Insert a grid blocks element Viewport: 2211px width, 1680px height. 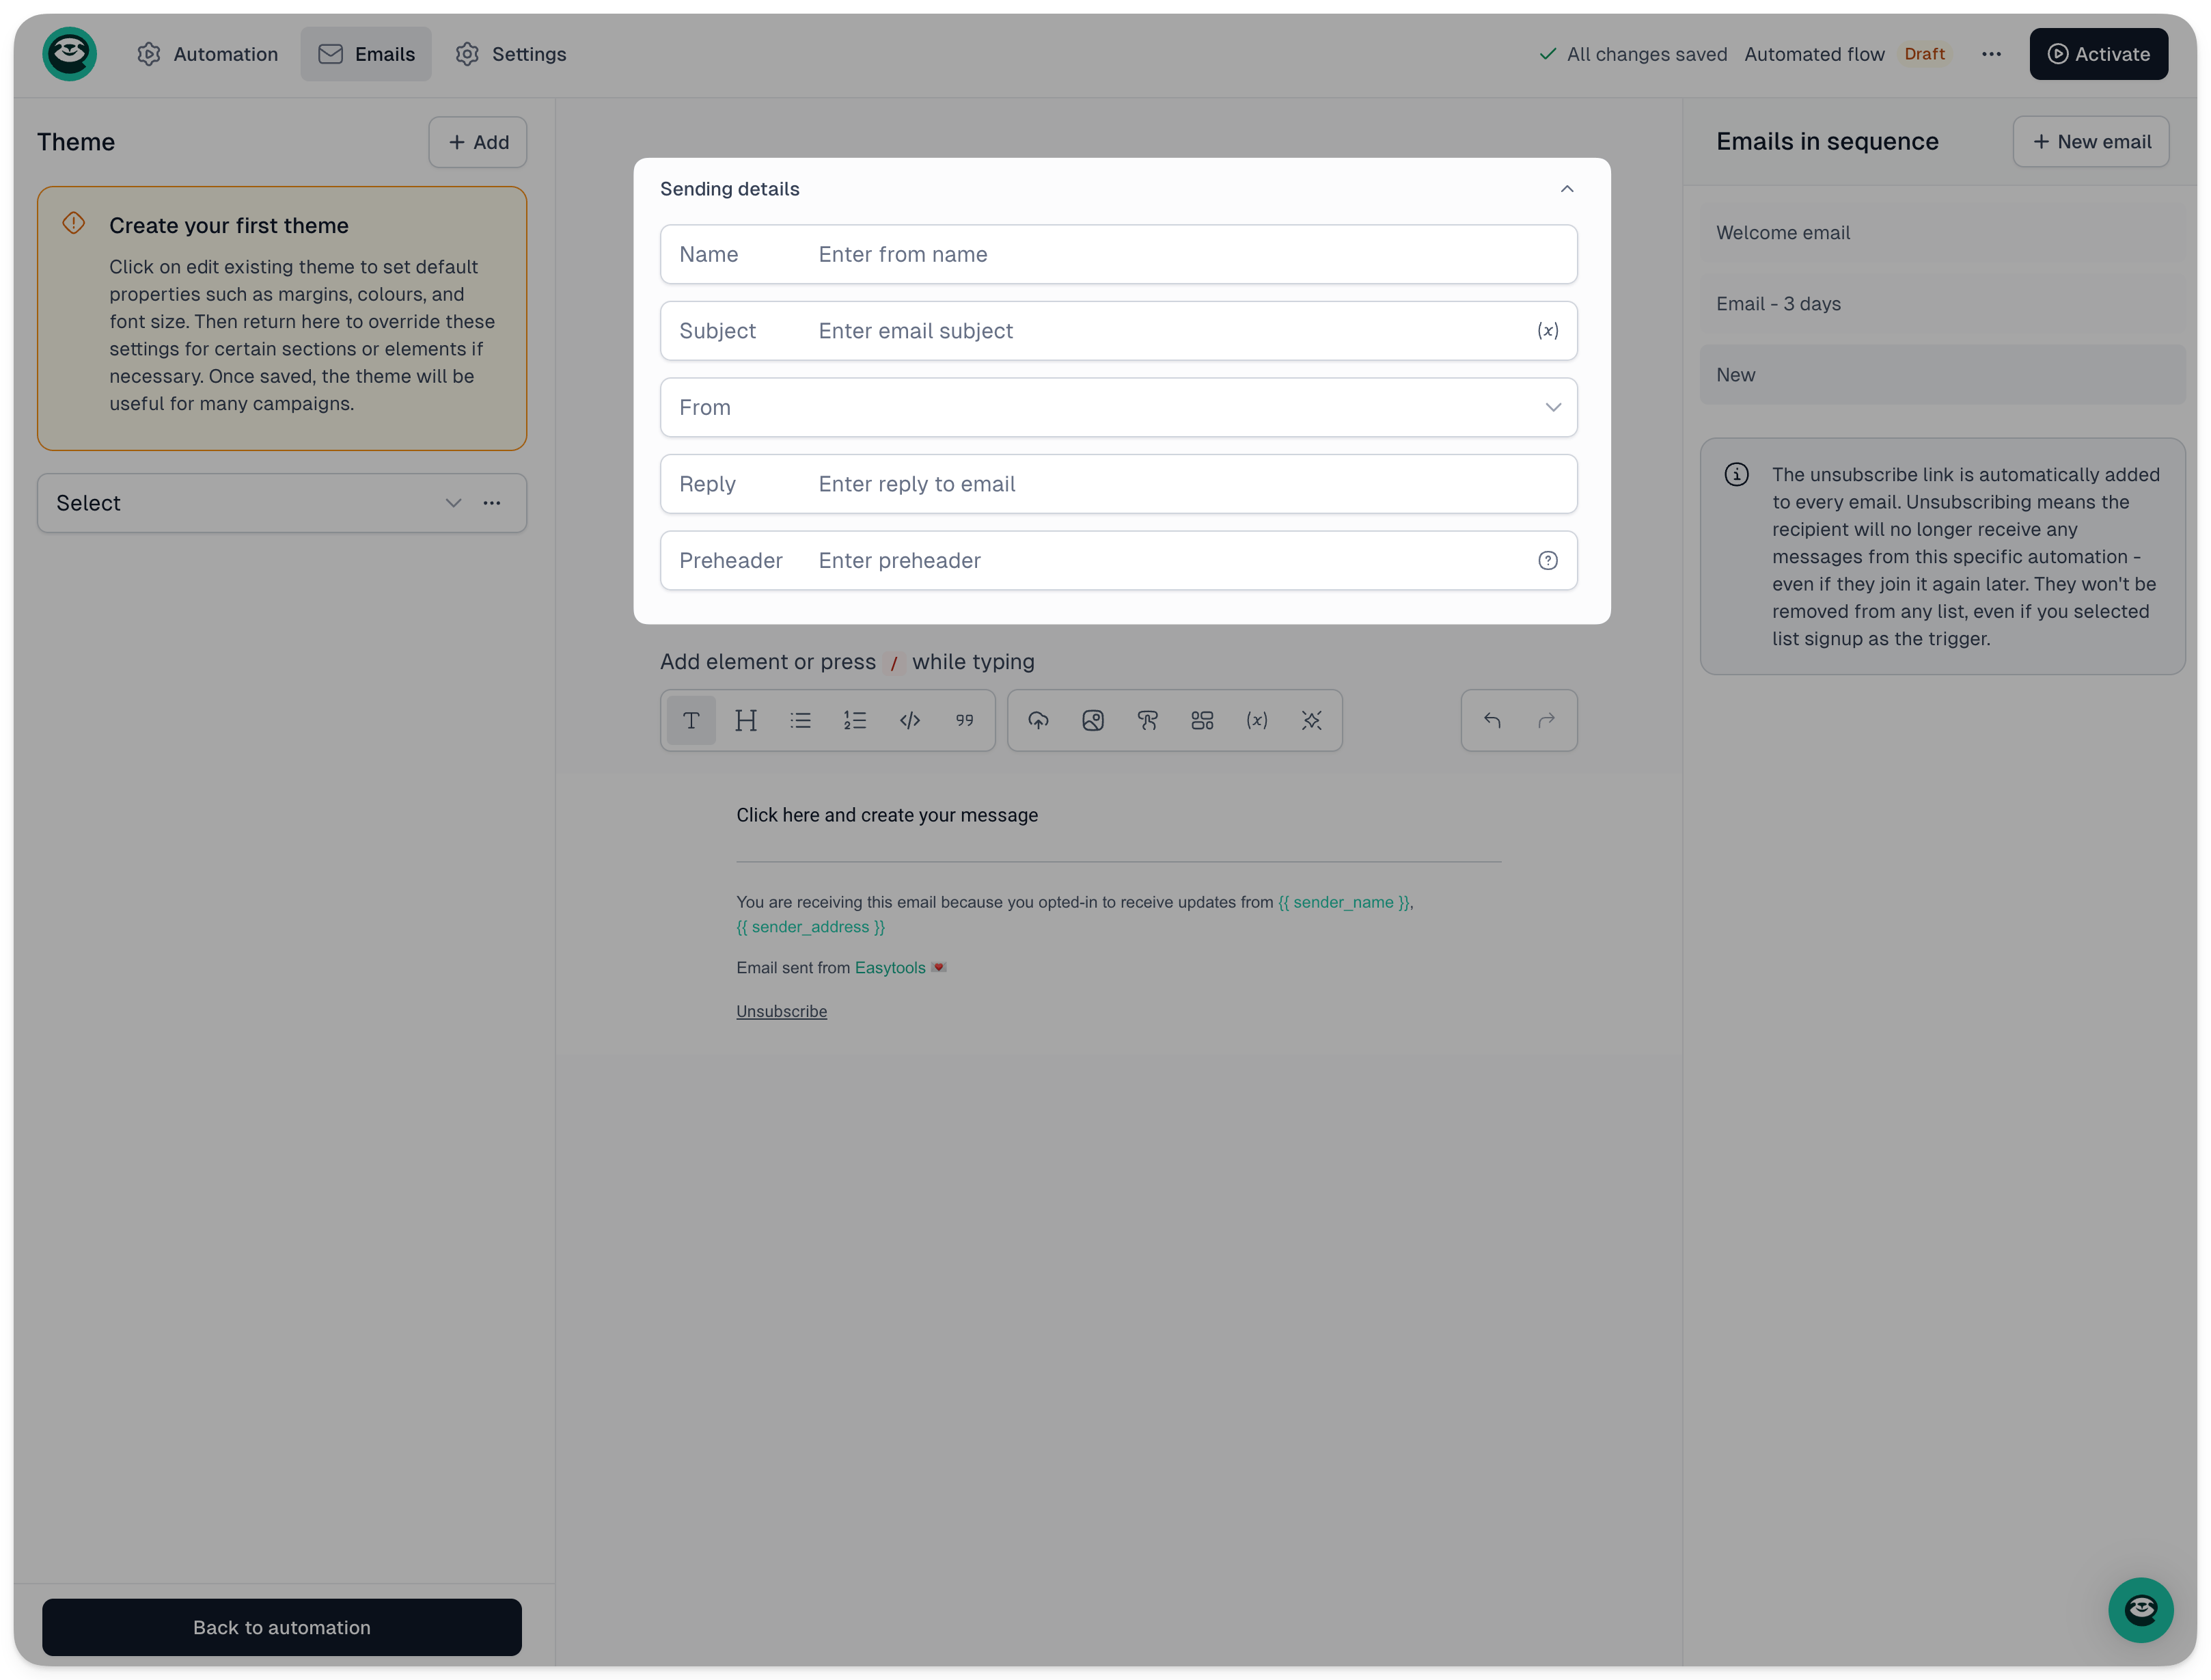coord(1203,720)
